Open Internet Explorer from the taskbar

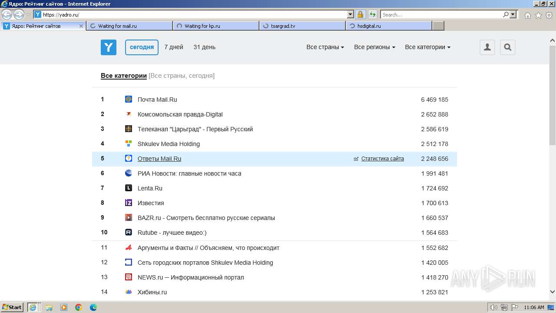point(33,307)
